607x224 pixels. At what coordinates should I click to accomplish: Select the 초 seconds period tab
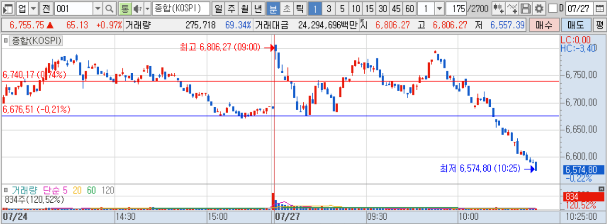click(x=286, y=8)
